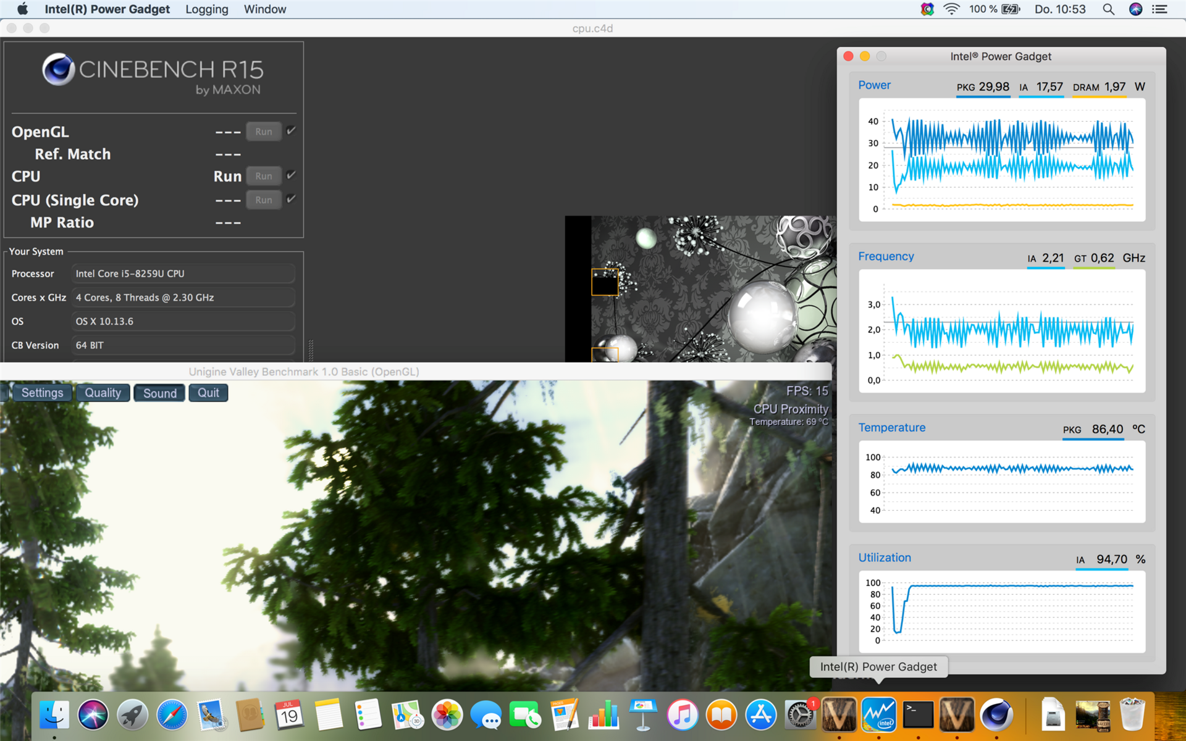Open the Wi-Fi status menu

click(951, 9)
